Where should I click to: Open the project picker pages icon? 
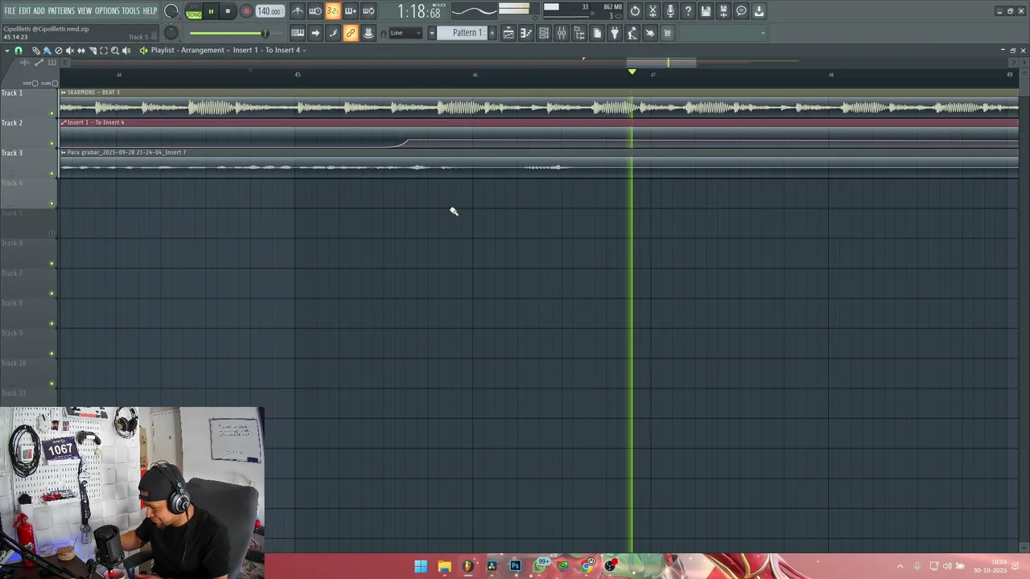(x=597, y=33)
